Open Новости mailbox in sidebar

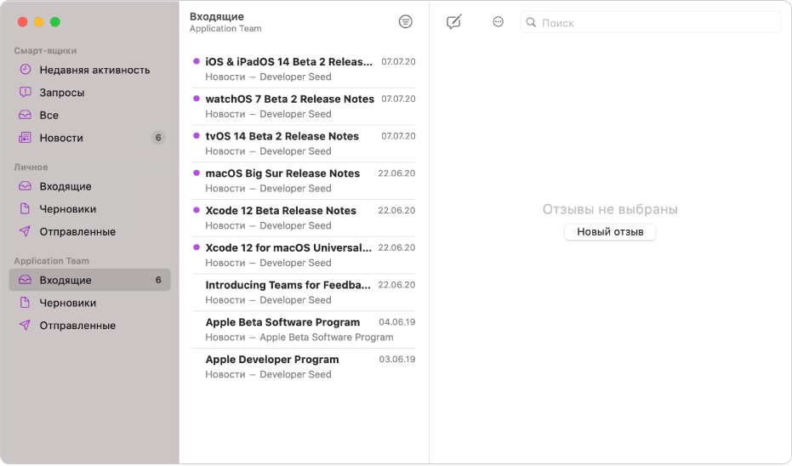click(x=90, y=137)
